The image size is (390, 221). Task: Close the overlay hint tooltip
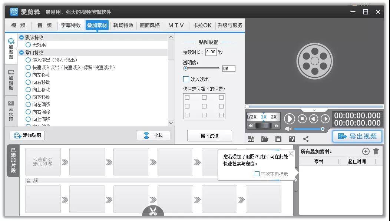[291, 154]
